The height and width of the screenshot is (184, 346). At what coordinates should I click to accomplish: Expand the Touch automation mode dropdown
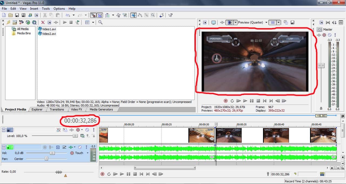(88, 153)
